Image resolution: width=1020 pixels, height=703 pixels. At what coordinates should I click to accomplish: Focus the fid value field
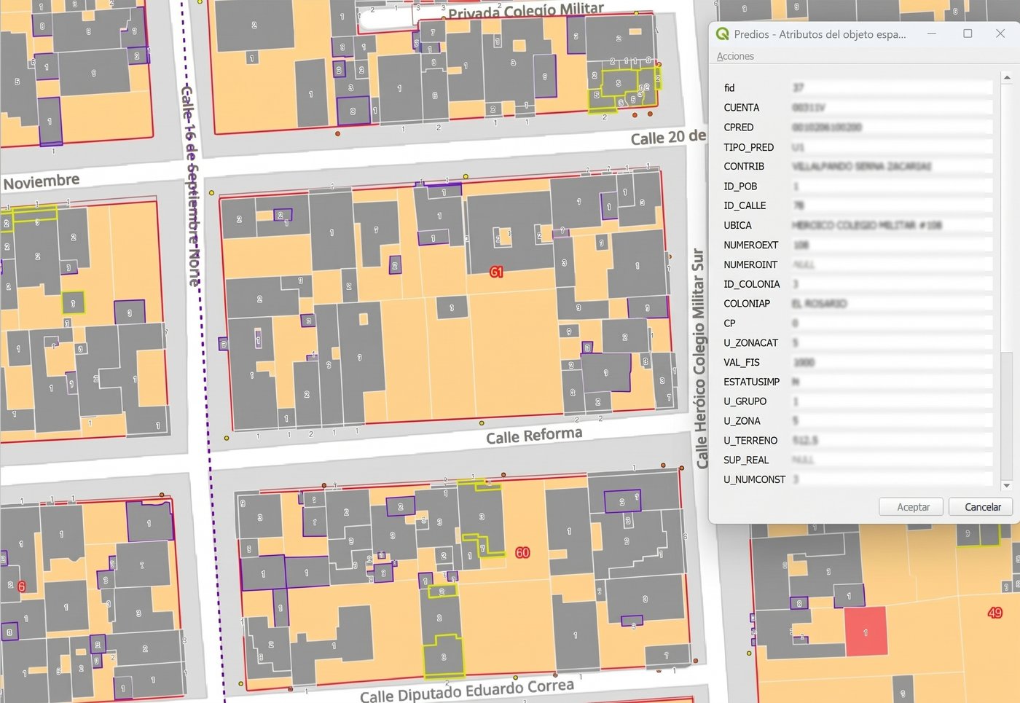[892, 88]
